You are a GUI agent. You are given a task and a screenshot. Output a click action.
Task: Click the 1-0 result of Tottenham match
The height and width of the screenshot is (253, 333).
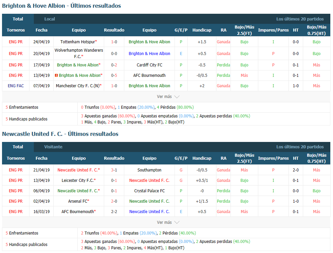(x=114, y=42)
